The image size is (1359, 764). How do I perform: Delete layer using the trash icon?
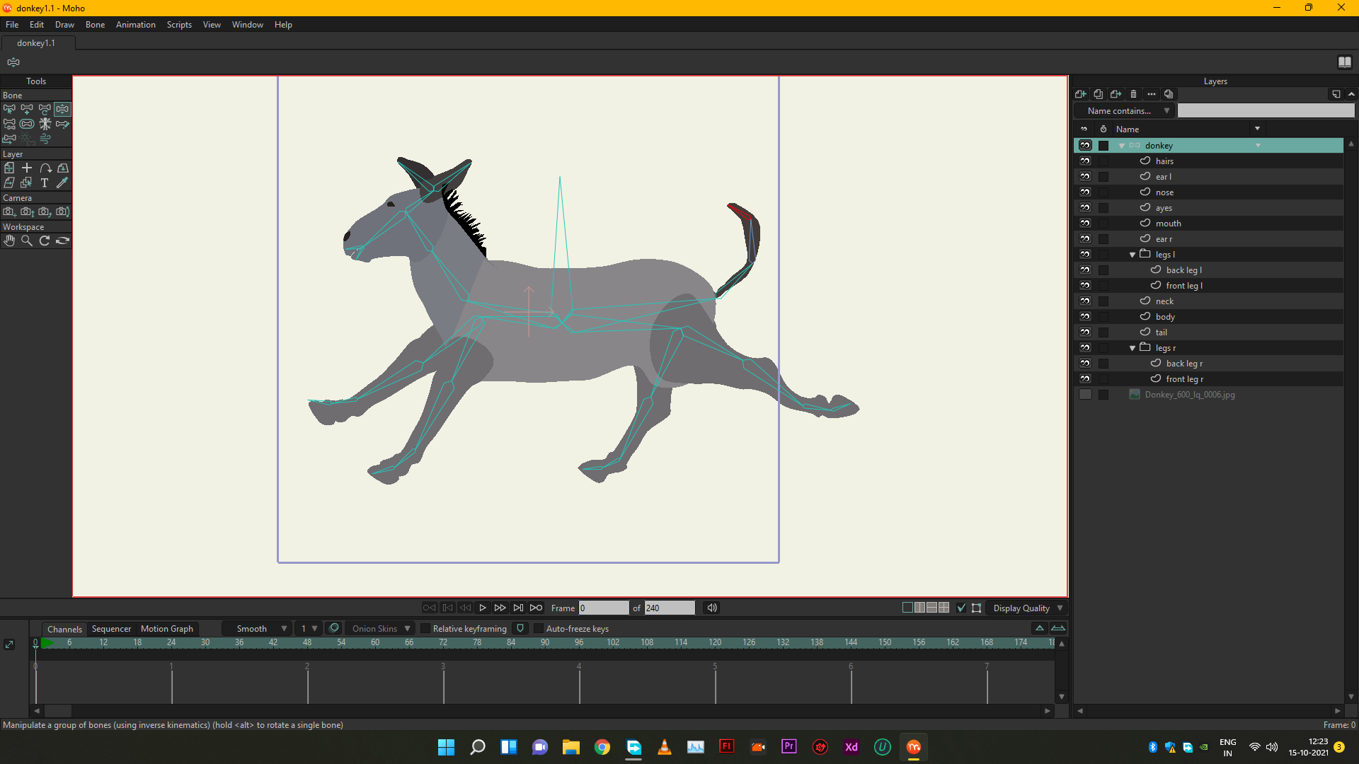click(x=1133, y=94)
